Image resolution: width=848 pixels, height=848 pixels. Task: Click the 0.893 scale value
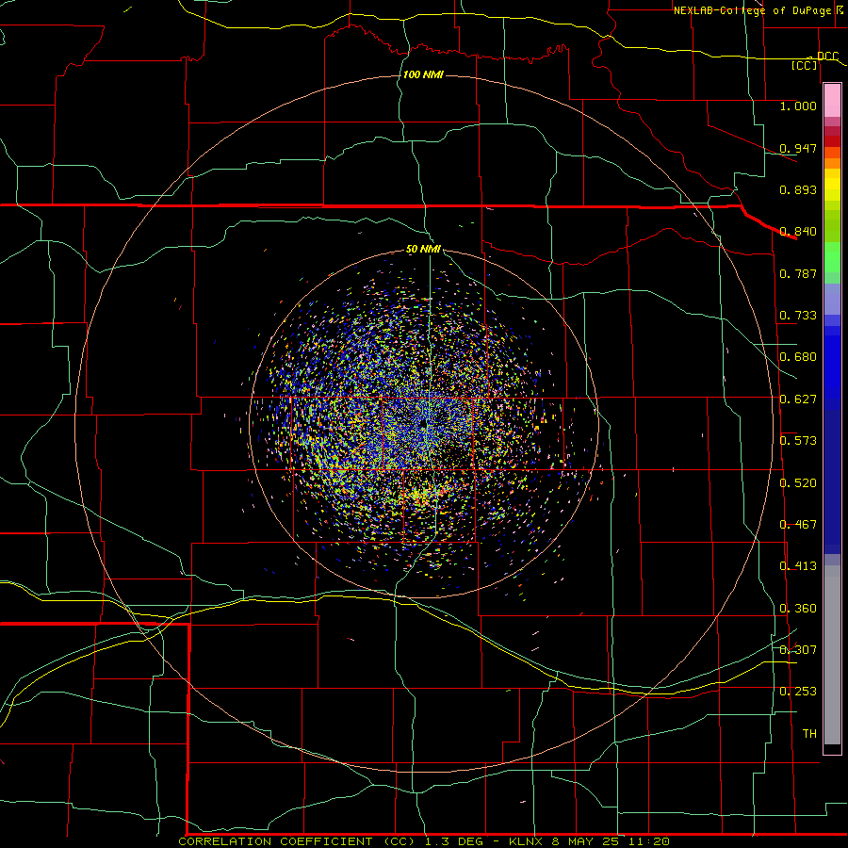[x=798, y=189]
